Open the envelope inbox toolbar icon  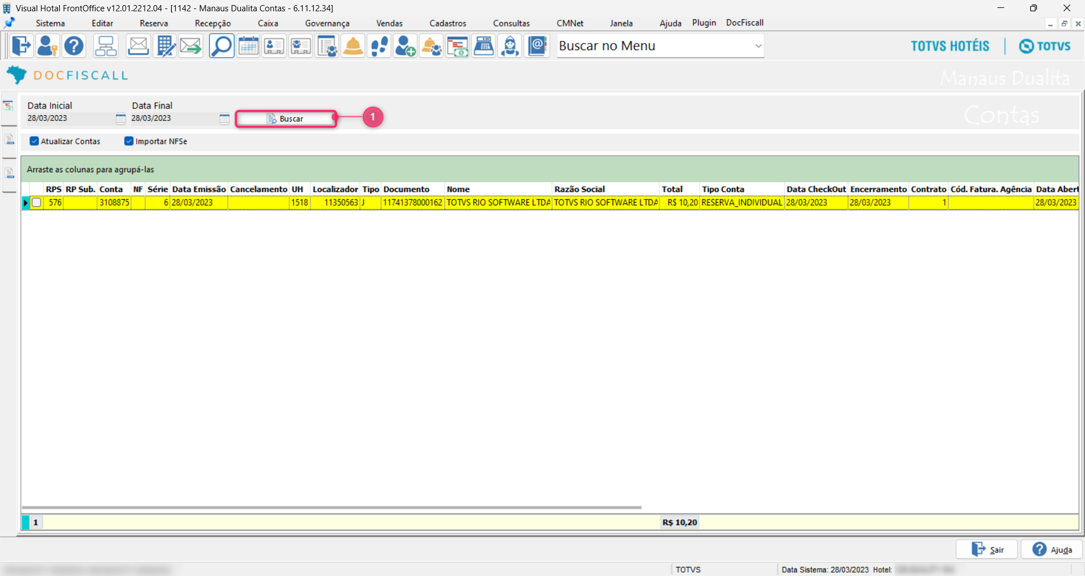pyautogui.click(x=138, y=46)
